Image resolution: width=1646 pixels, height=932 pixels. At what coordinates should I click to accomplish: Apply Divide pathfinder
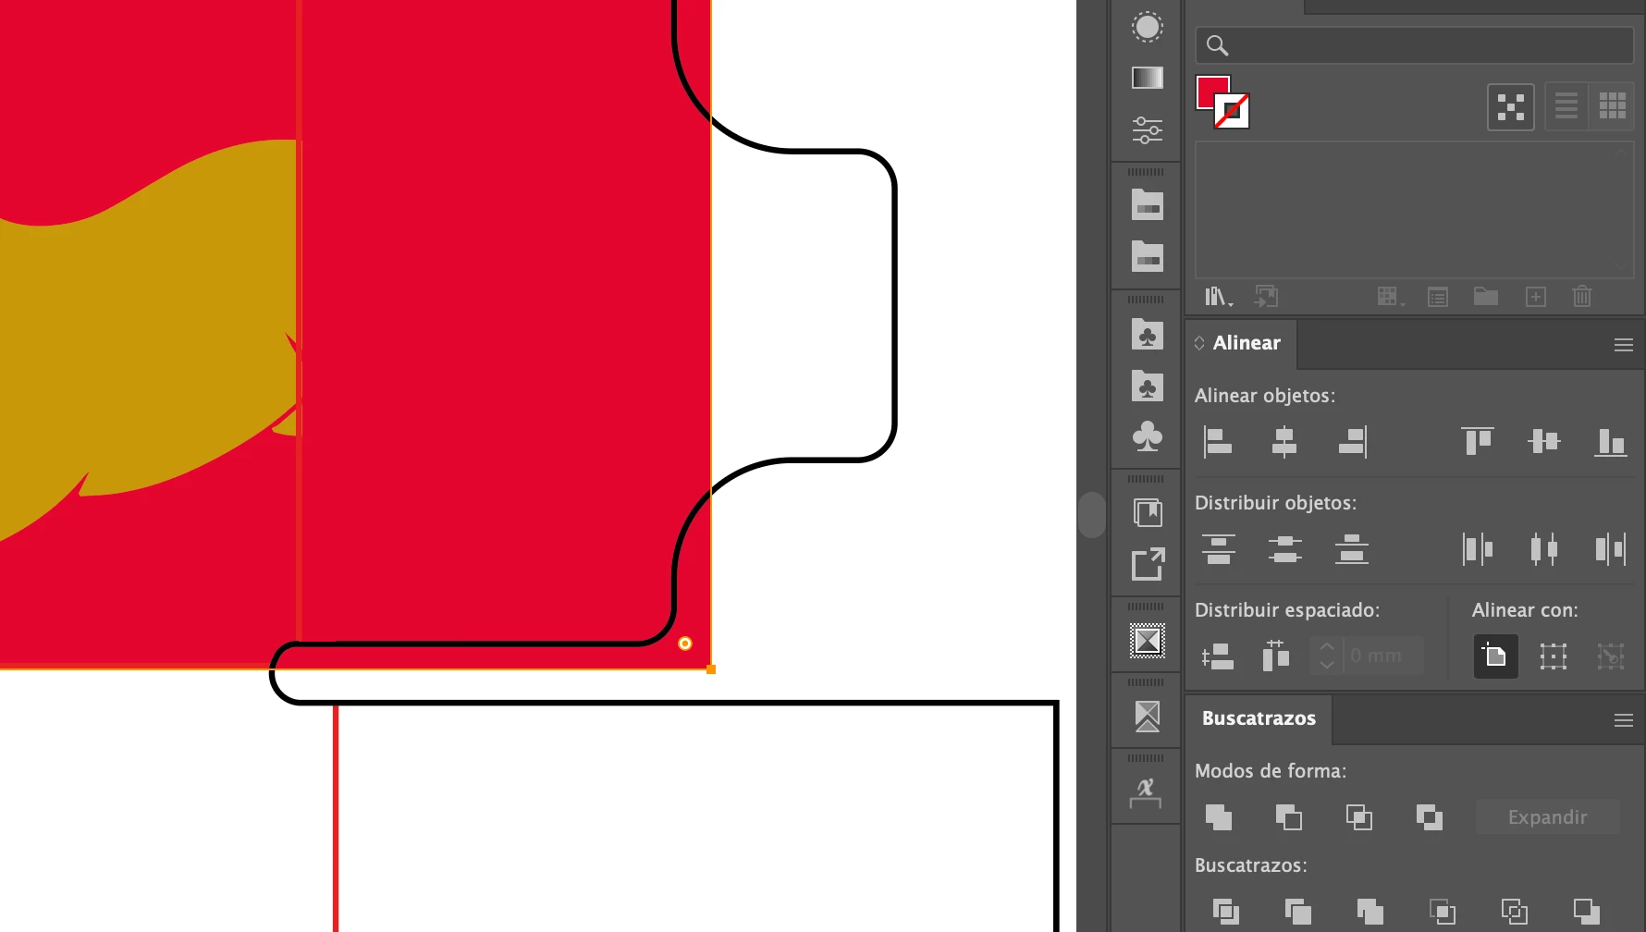[x=1225, y=912]
